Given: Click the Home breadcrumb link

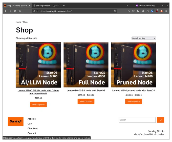Looking at the screenshot, I should (18, 22).
